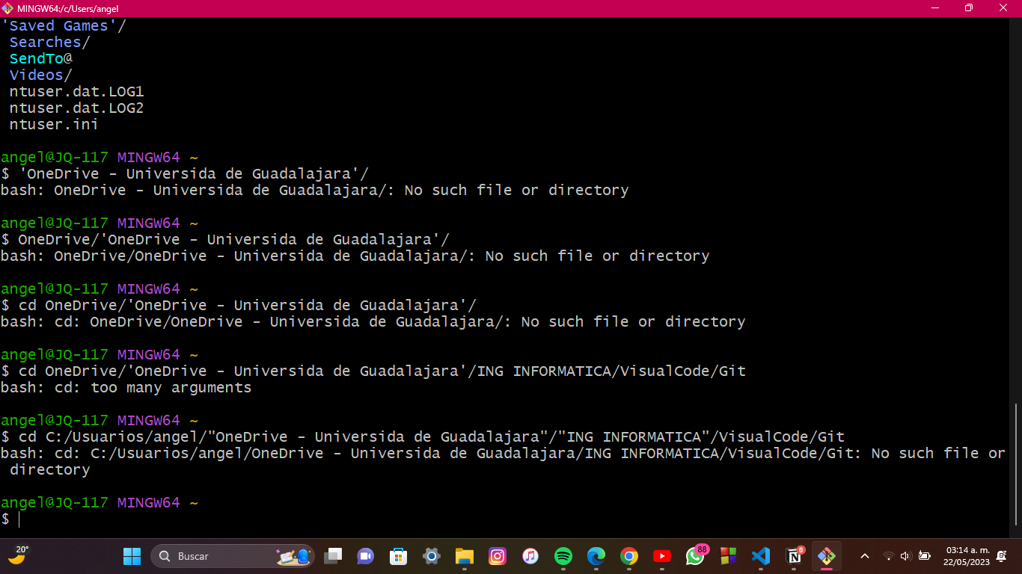
Task: Switch to Spotify in the taskbar
Action: pos(563,556)
